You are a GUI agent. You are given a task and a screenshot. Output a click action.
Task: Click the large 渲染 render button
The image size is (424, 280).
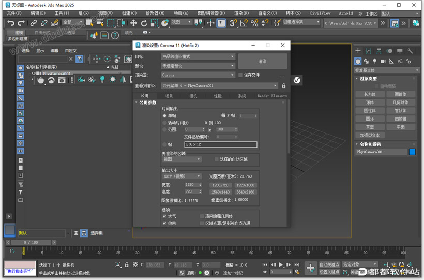point(263,61)
